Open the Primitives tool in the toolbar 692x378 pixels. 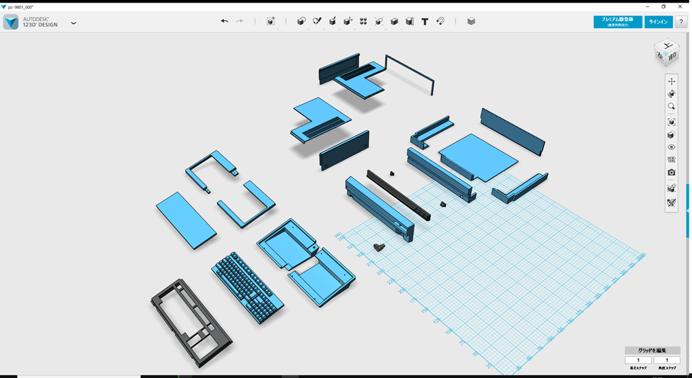click(x=301, y=22)
